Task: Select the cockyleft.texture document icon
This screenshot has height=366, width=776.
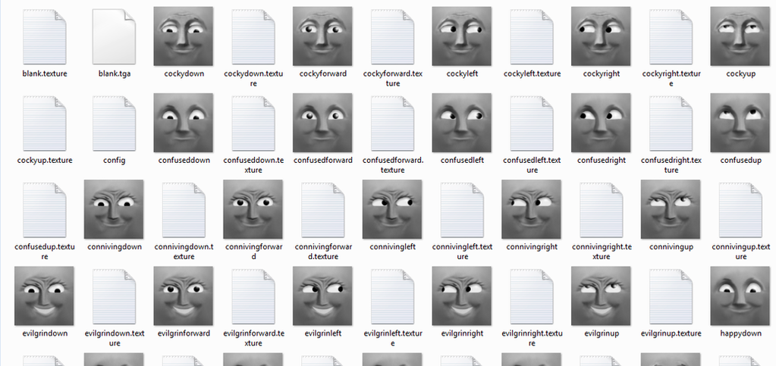Action: pos(532,36)
